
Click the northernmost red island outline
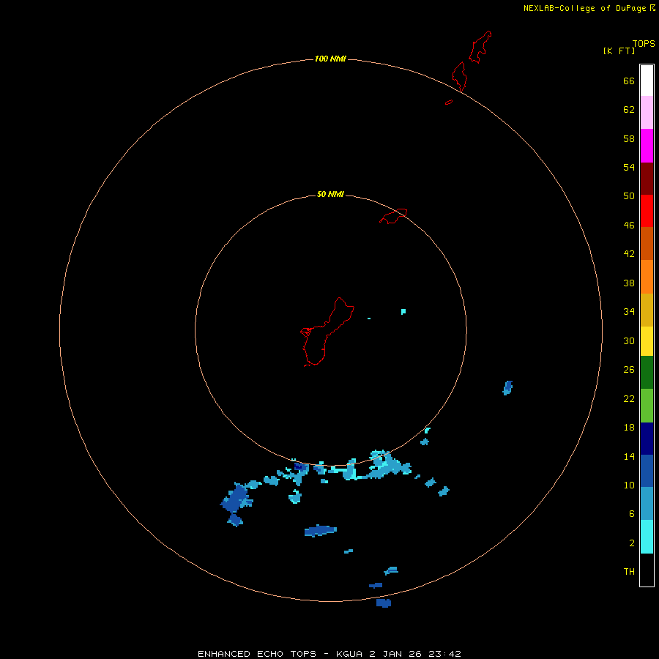[480, 47]
